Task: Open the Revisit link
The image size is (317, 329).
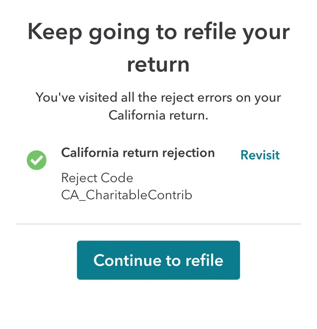Action: click(x=260, y=155)
